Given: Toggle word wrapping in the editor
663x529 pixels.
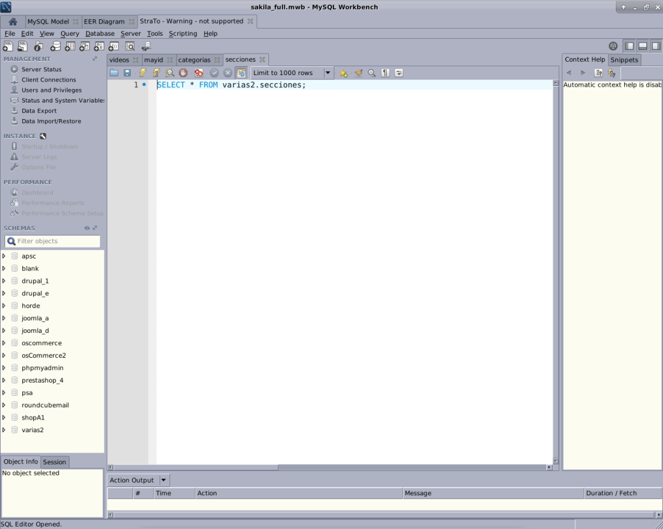Looking at the screenshot, I should pyautogui.click(x=398, y=73).
